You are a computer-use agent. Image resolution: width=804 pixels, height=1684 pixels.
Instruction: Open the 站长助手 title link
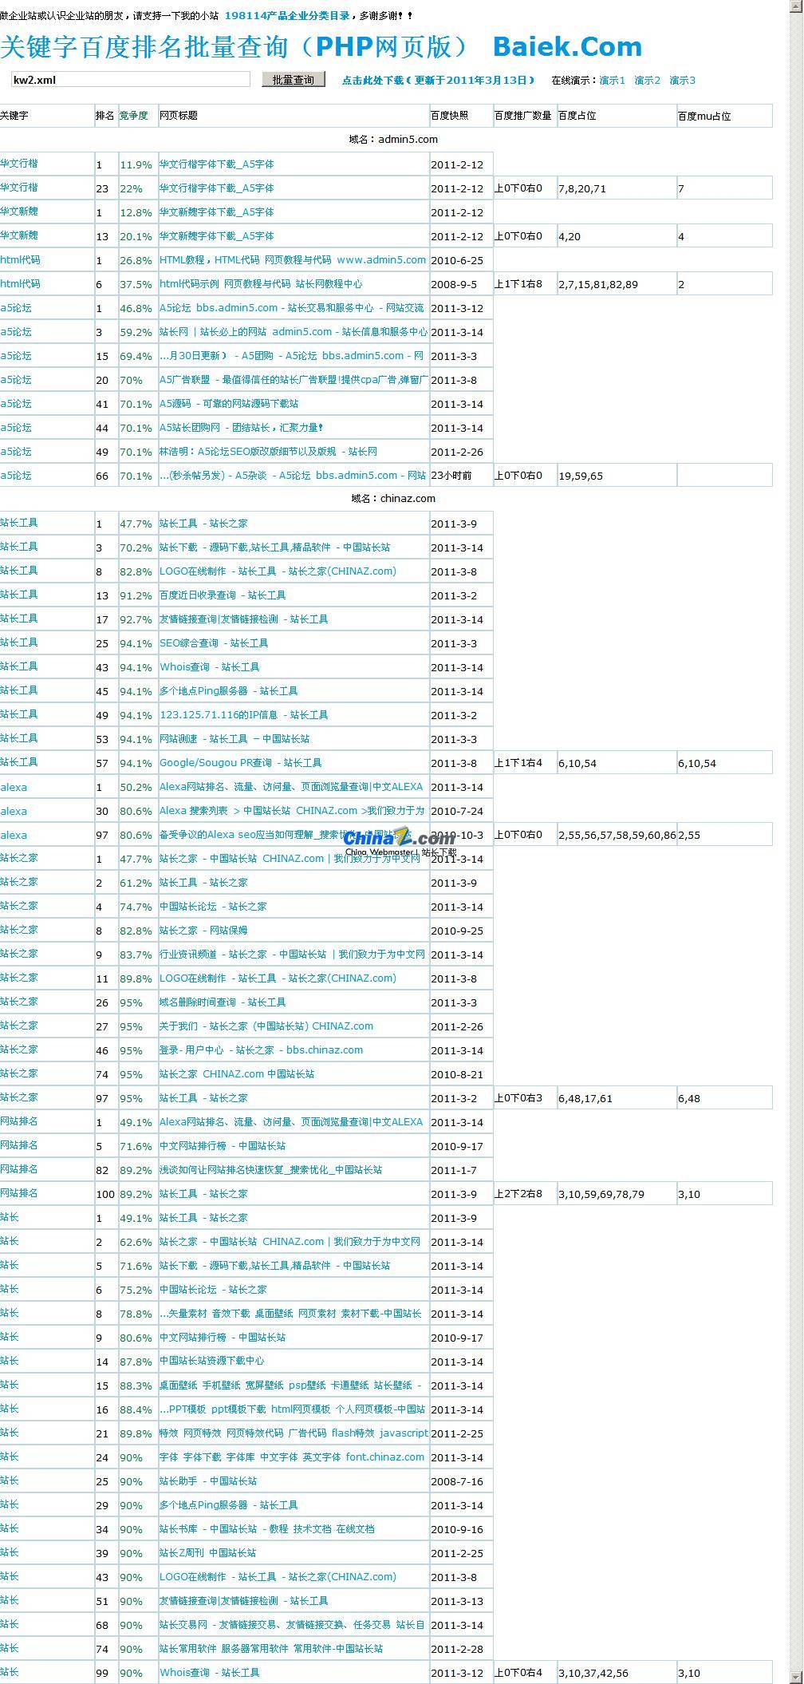tap(208, 1481)
